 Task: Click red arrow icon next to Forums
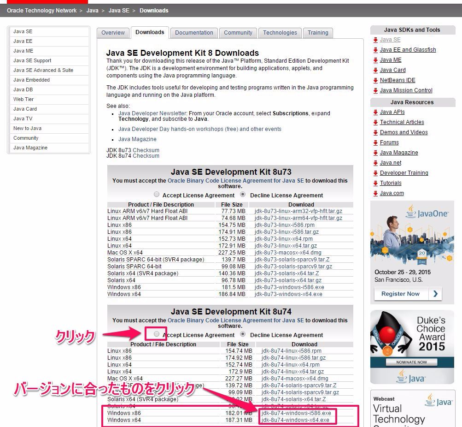[x=375, y=143]
